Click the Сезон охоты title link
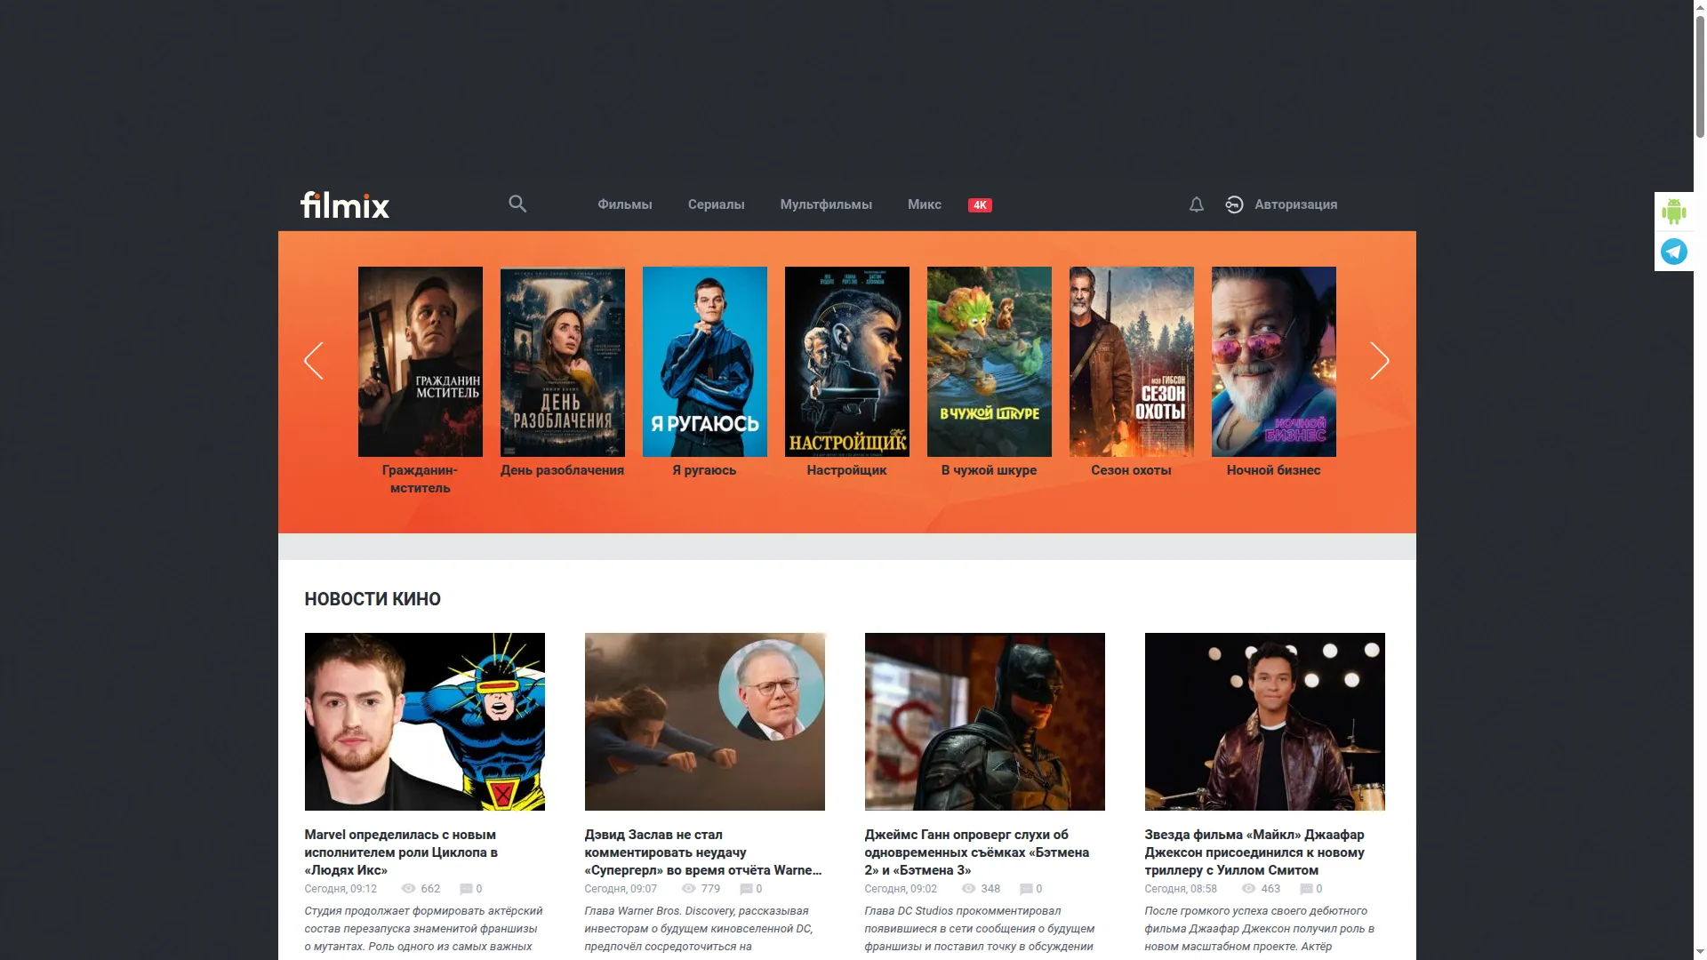The width and height of the screenshot is (1707, 960). coord(1132,470)
